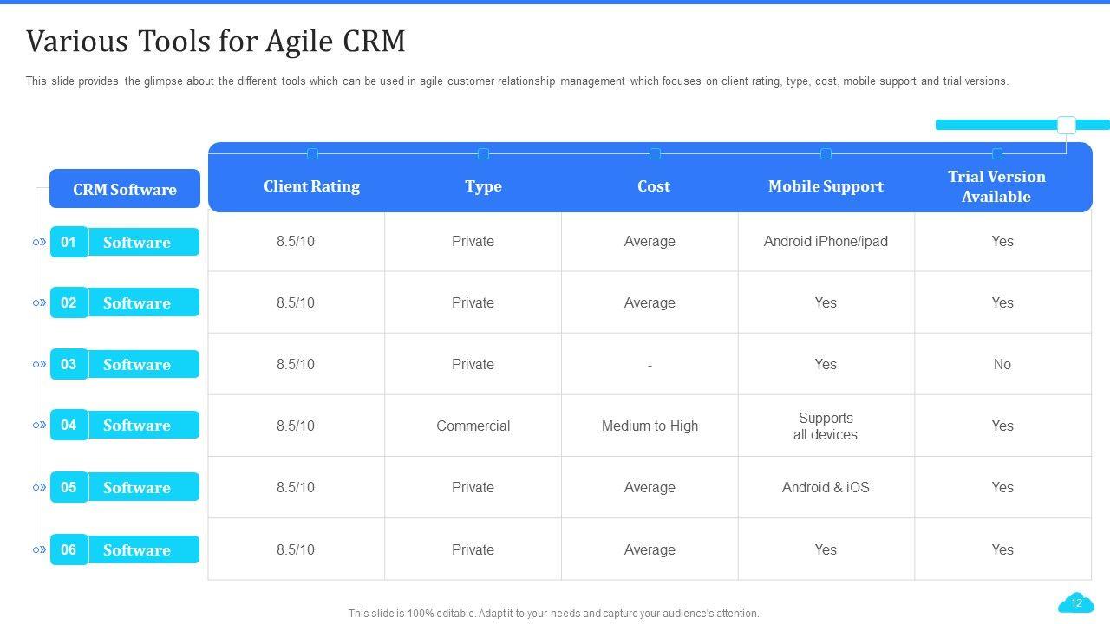Click the arrow marker beside 04 Software

tap(39, 426)
